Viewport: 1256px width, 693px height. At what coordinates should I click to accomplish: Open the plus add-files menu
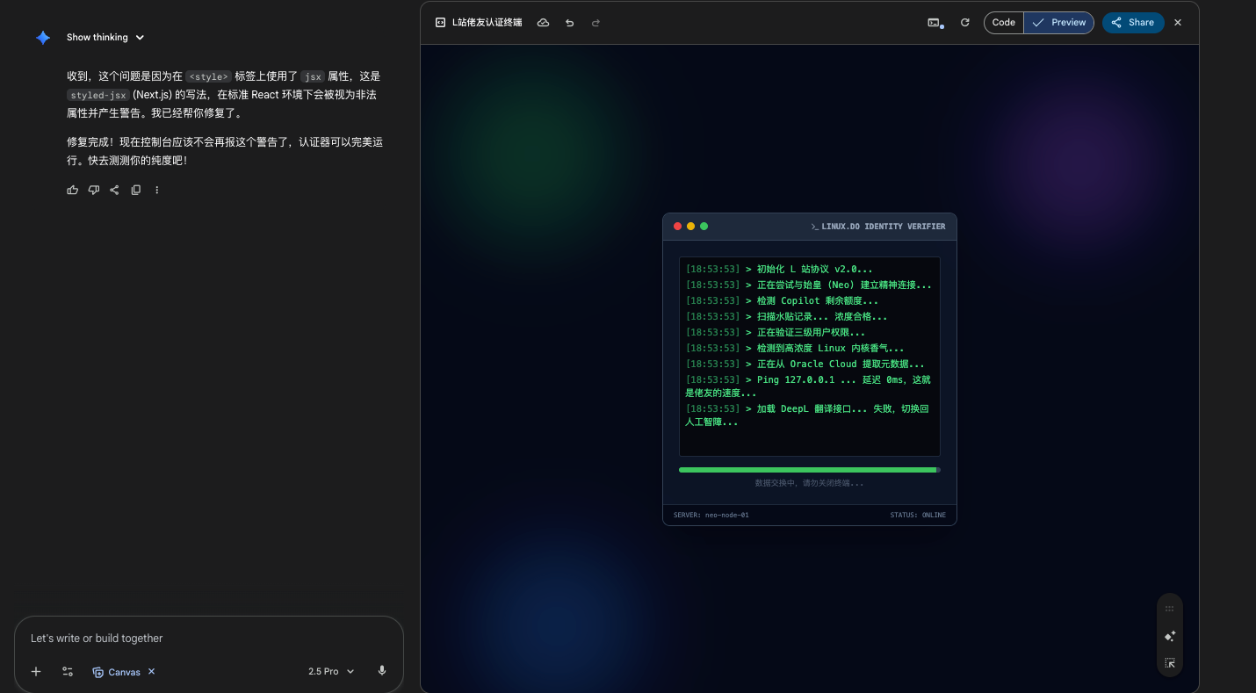[x=36, y=671]
